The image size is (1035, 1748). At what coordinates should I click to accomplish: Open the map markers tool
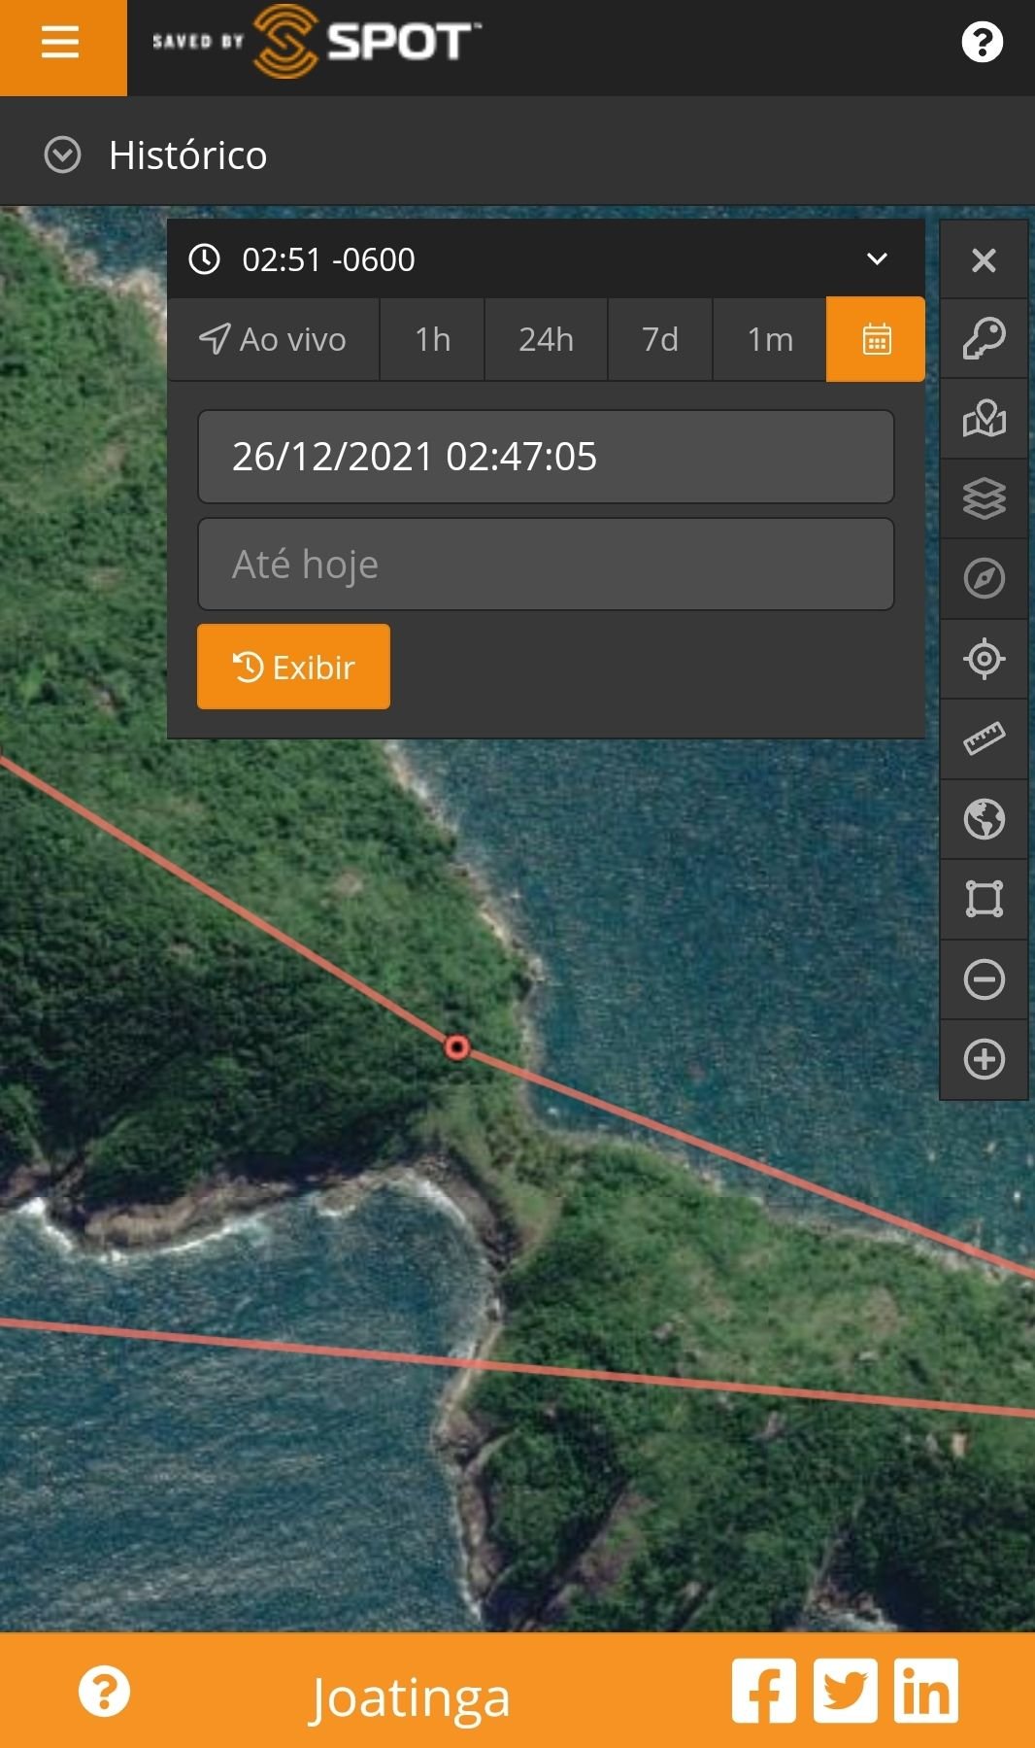pos(984,419)
